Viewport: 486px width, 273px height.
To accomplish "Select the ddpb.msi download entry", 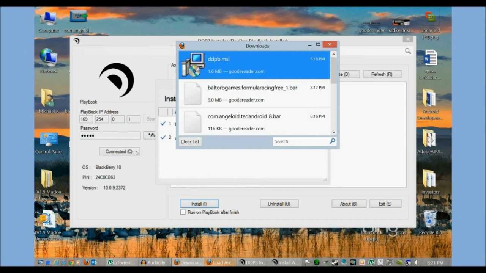I will coord(254,65).
